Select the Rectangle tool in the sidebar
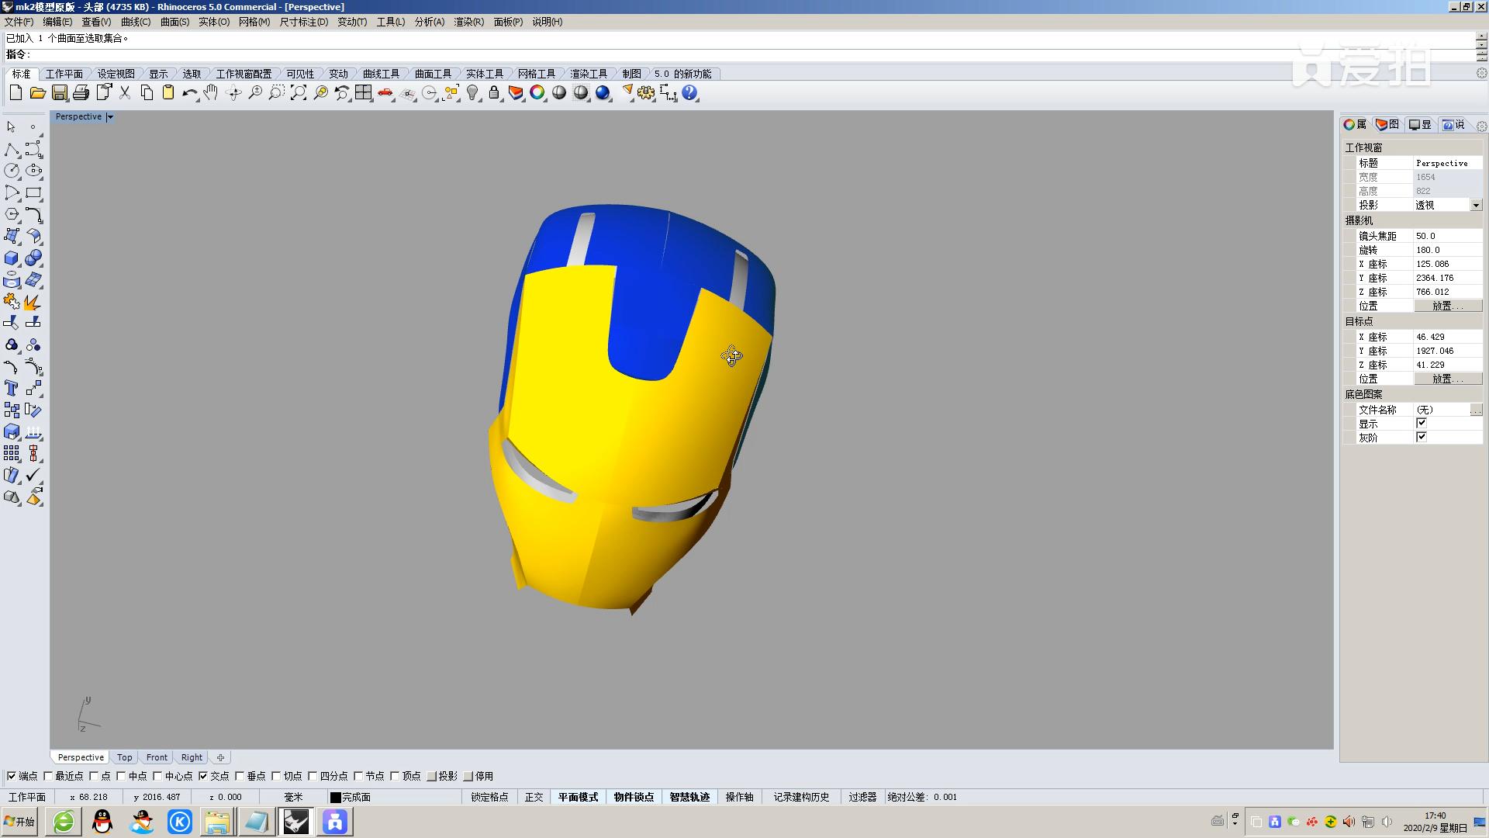 pos(33,192)
